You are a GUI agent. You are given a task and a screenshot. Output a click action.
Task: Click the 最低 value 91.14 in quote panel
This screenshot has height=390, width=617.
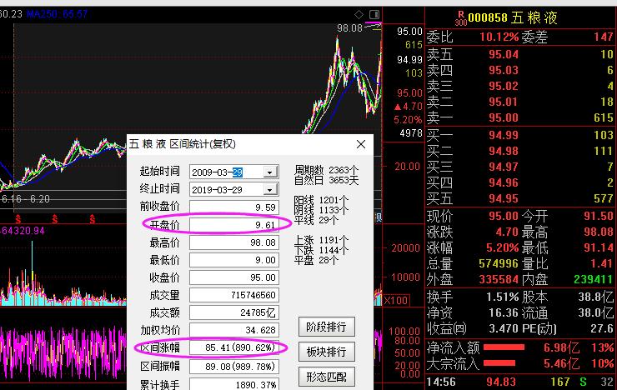(598, 247)
